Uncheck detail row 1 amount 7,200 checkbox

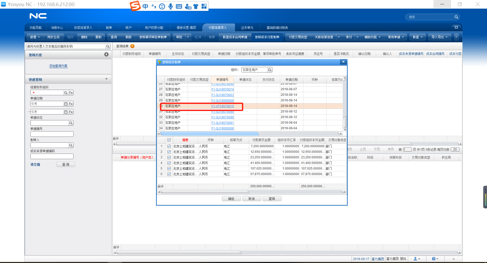[169, 146]
